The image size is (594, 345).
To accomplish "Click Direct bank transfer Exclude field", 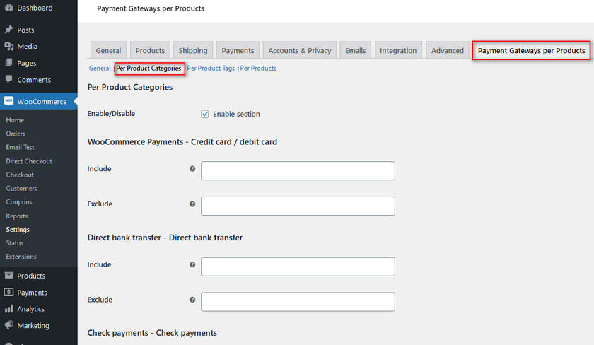I will (x=298, y=302).
